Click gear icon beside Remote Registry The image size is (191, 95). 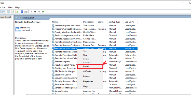pos(53,62)
